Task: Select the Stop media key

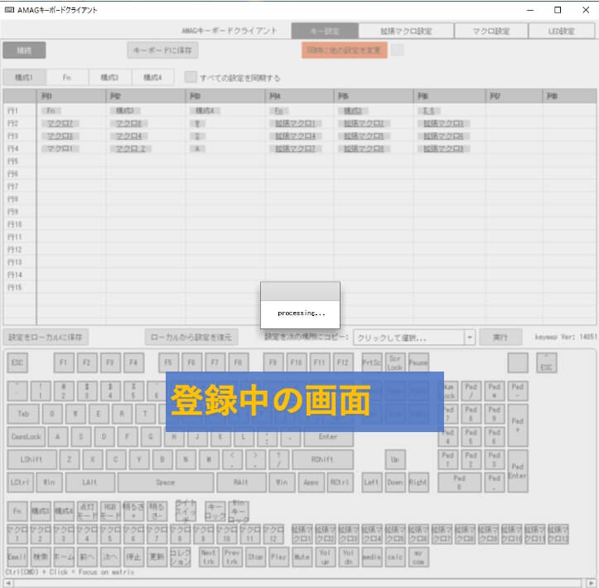Action: click(x=255, y=556)
